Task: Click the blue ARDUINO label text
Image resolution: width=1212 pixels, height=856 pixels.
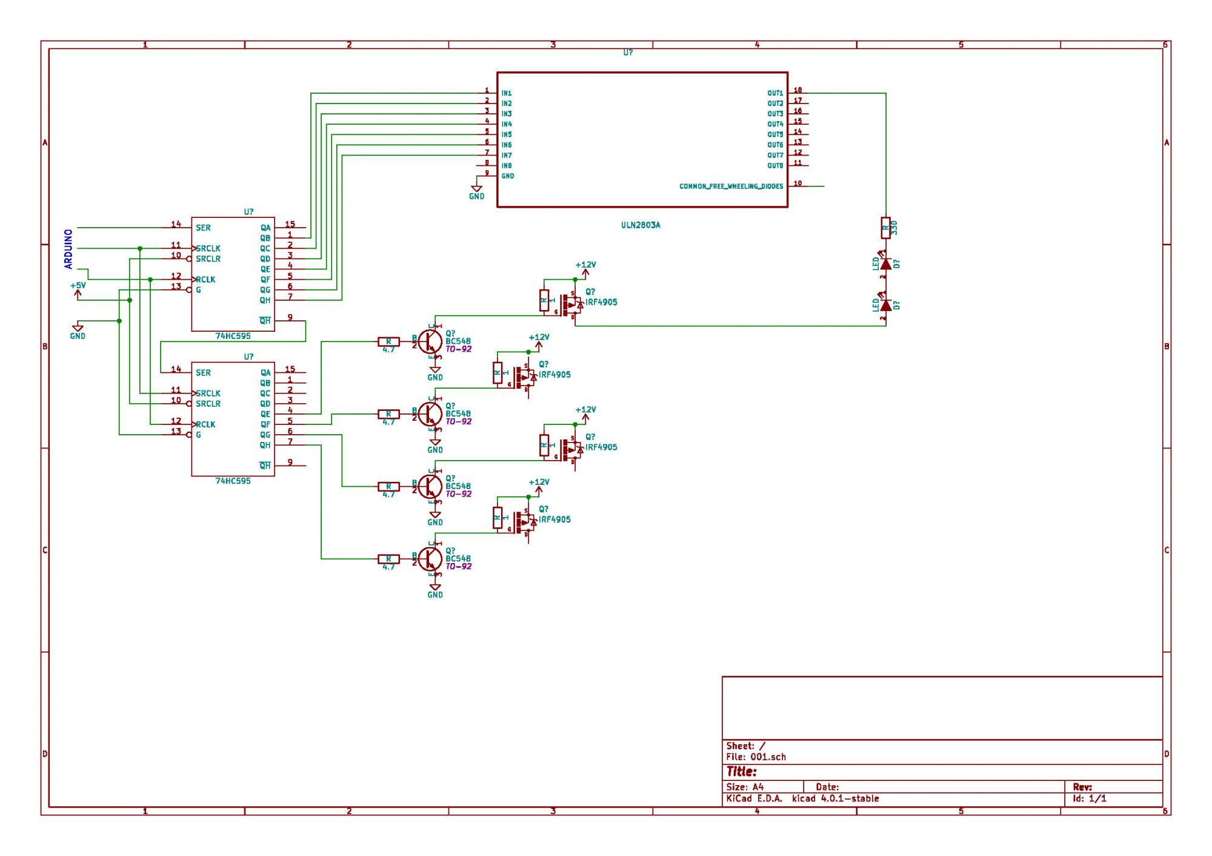Action: pos(68,249)
